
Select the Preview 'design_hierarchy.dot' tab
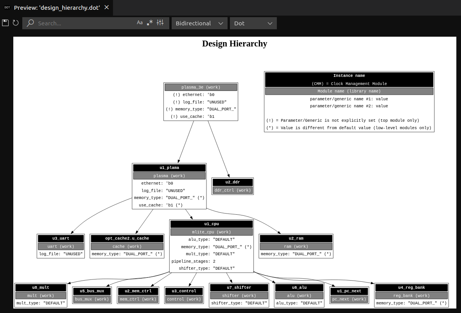(57, 7)
